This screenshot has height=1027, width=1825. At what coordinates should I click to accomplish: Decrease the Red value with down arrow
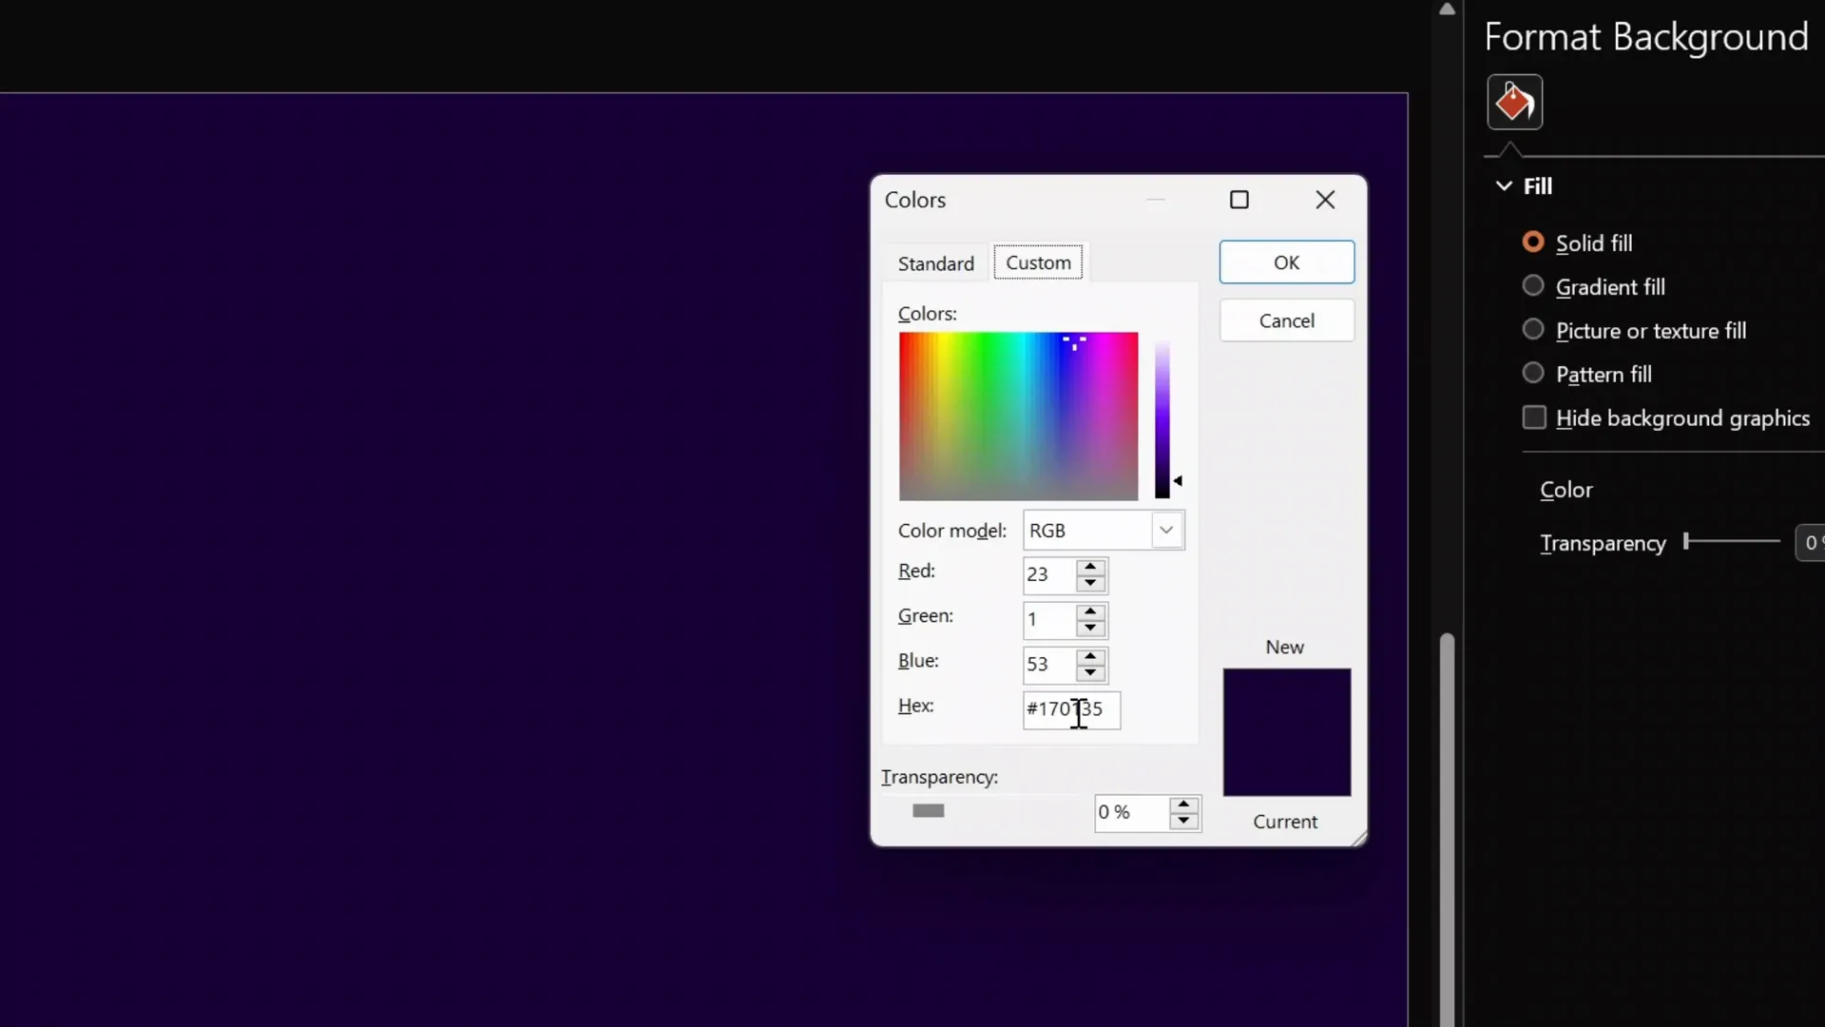(x=1090, y=583)
